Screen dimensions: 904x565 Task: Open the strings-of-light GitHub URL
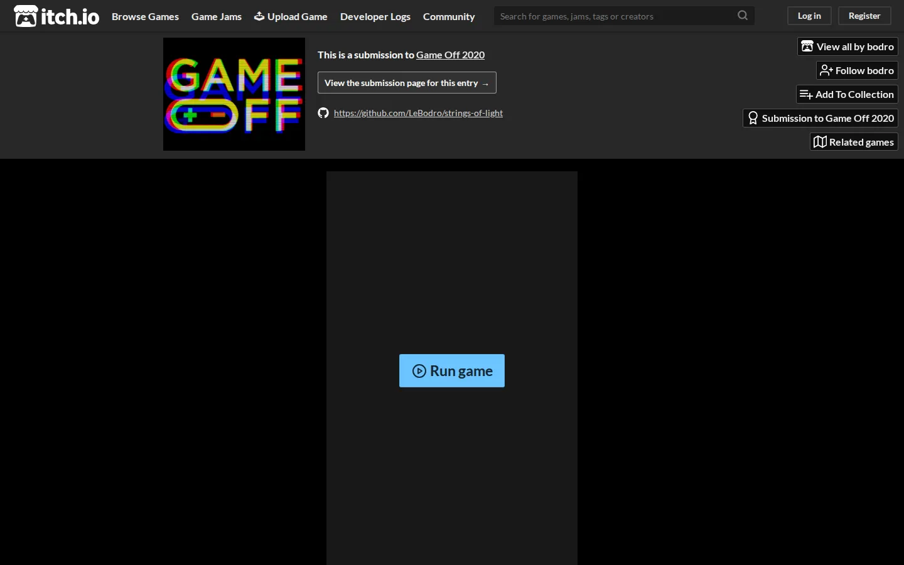pyautogui.click(x=418, y=113)
